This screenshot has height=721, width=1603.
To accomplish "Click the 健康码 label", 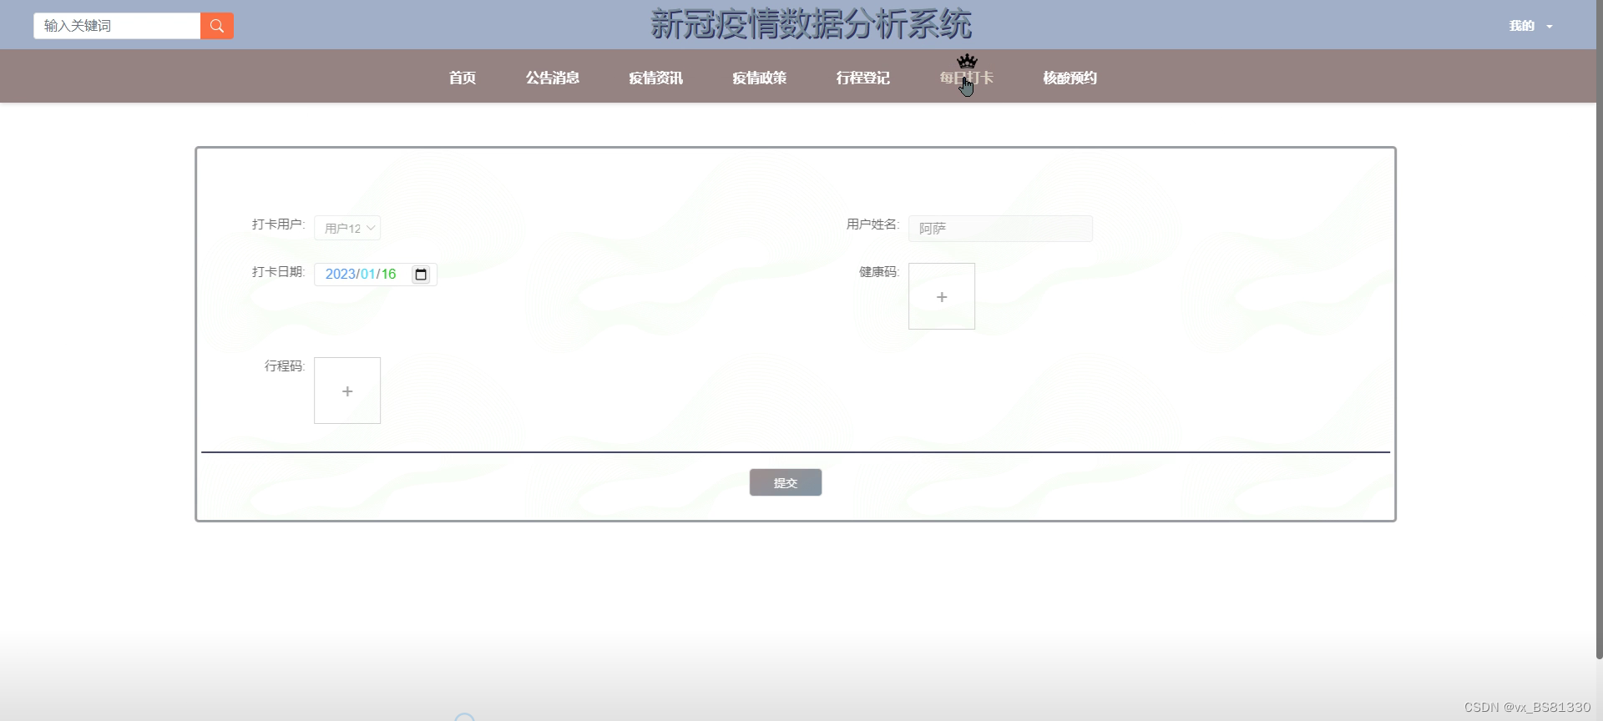I will [x=879, y=272].
